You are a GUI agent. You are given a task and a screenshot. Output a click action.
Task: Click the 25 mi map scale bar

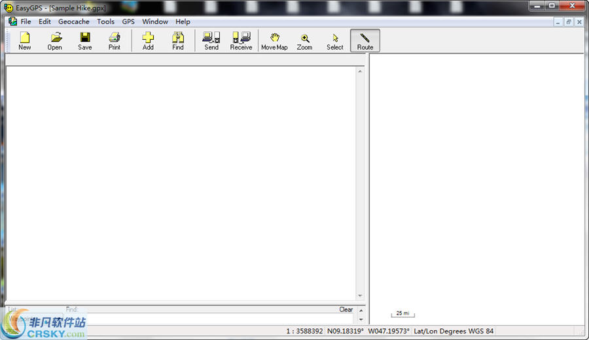click(x=402, y=314)
